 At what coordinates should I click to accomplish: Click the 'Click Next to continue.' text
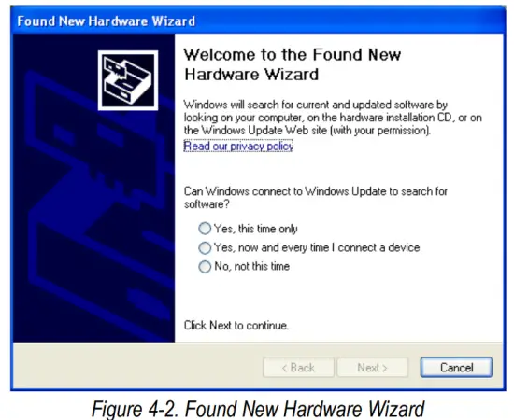[236, 325]
